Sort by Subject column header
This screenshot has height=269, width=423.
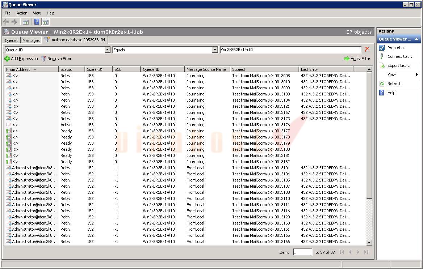click(x=264, y=69)
